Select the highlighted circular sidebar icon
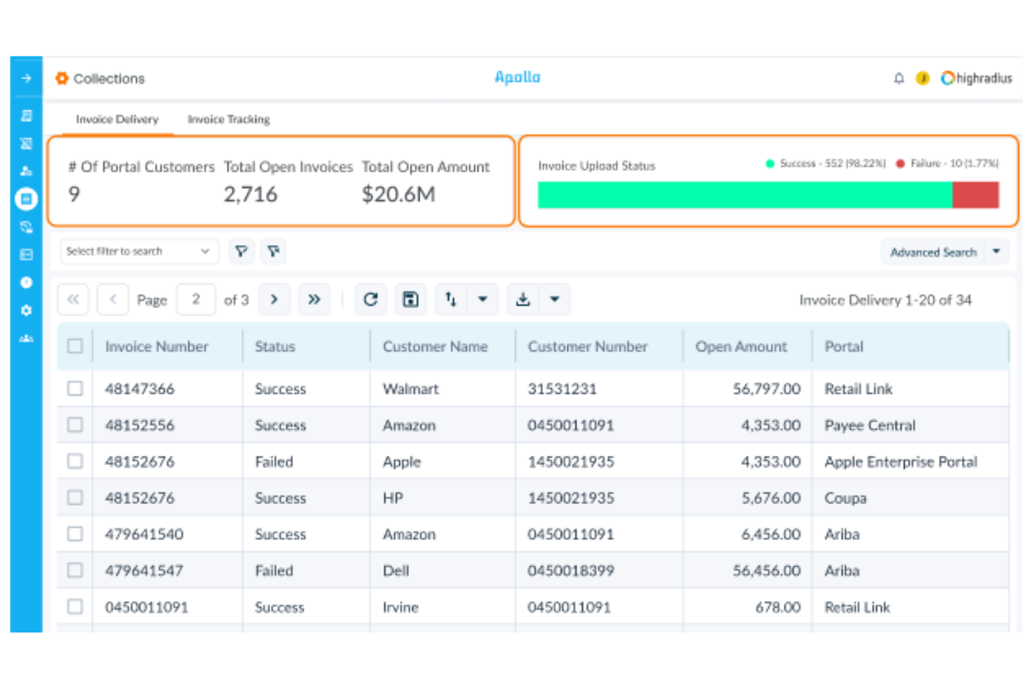Viewport: 1033px width, 689px height. [27, 199]
